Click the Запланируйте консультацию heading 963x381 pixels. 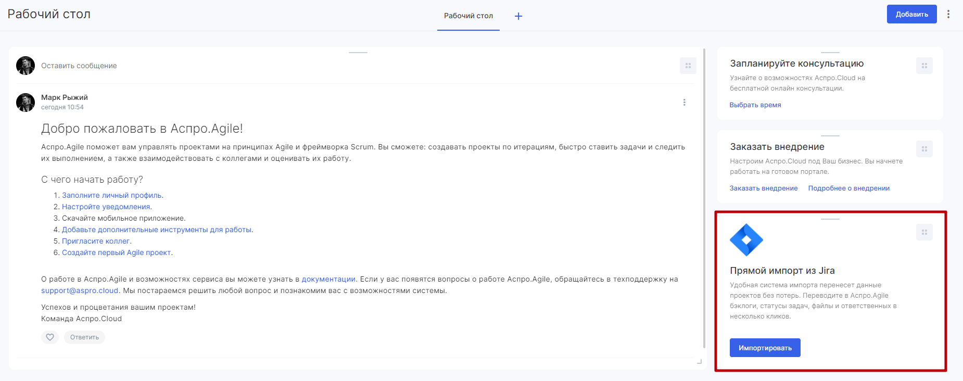[x=797, y=63]
